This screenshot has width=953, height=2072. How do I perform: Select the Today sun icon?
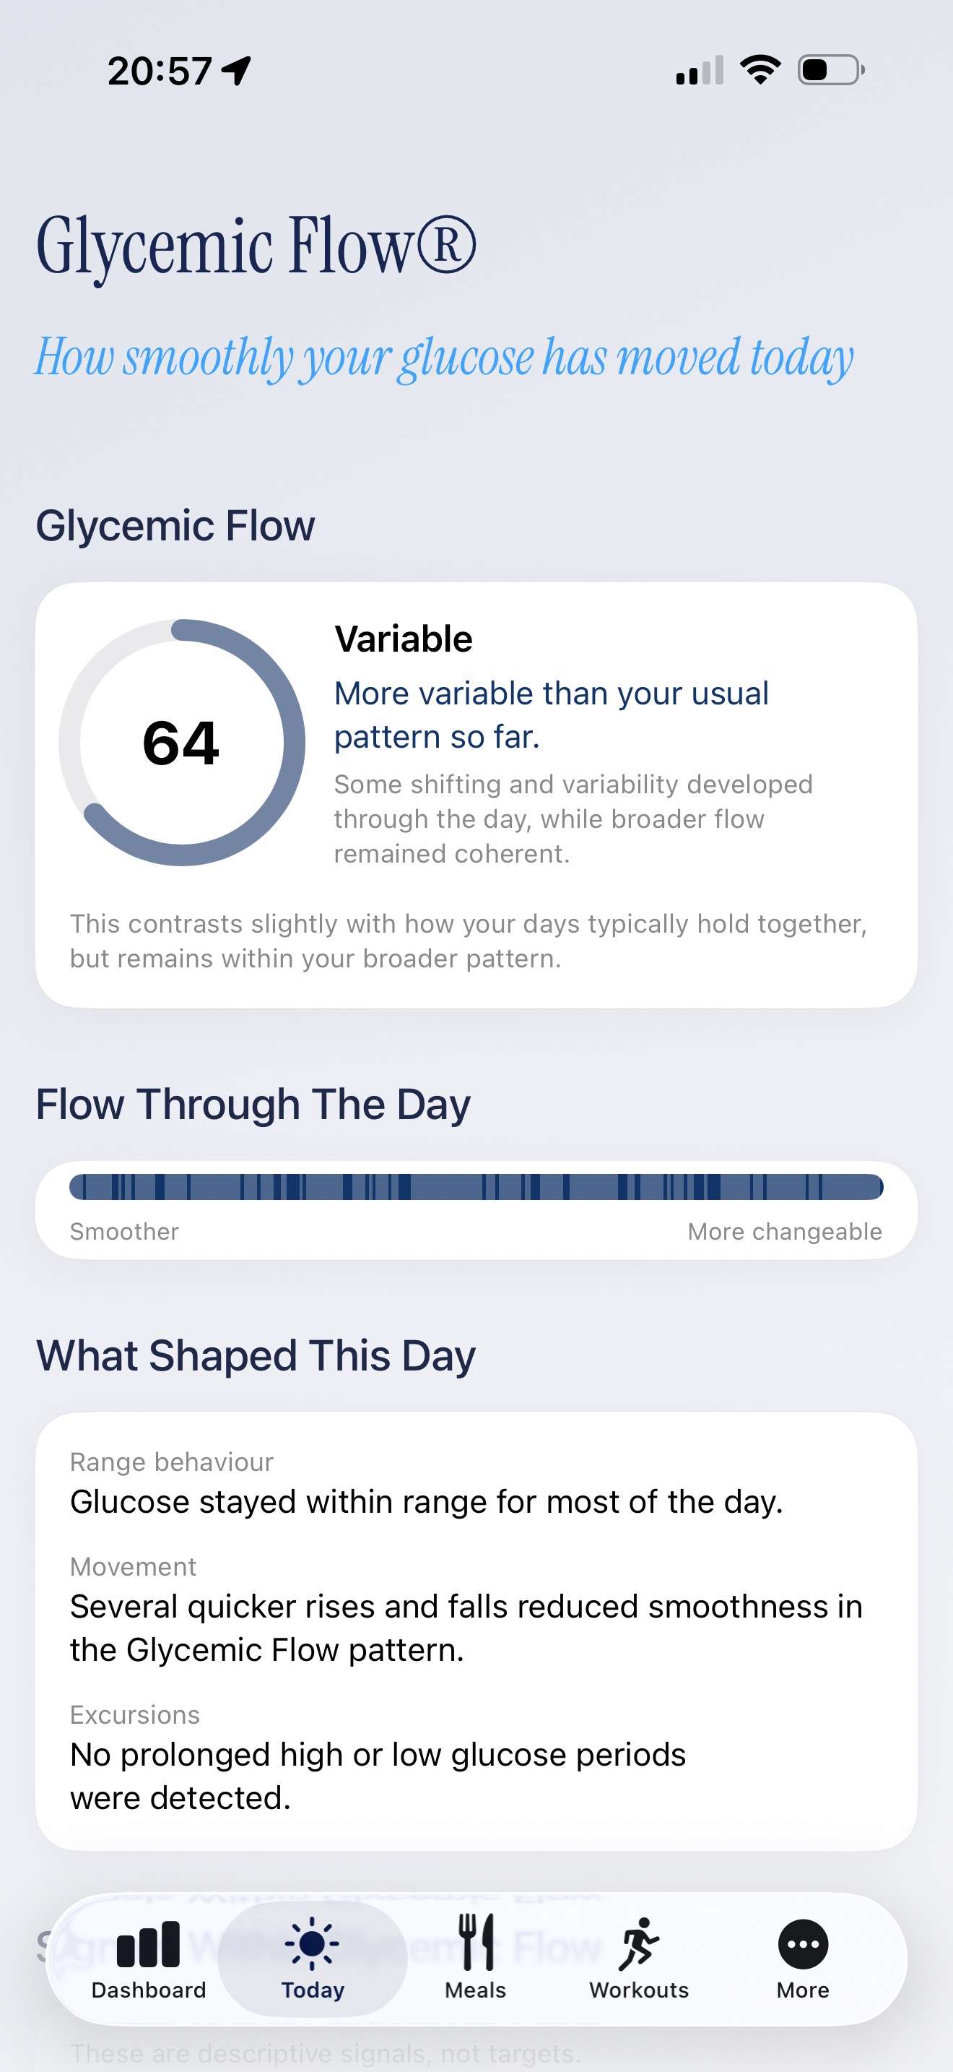[x=312, y=1944]
